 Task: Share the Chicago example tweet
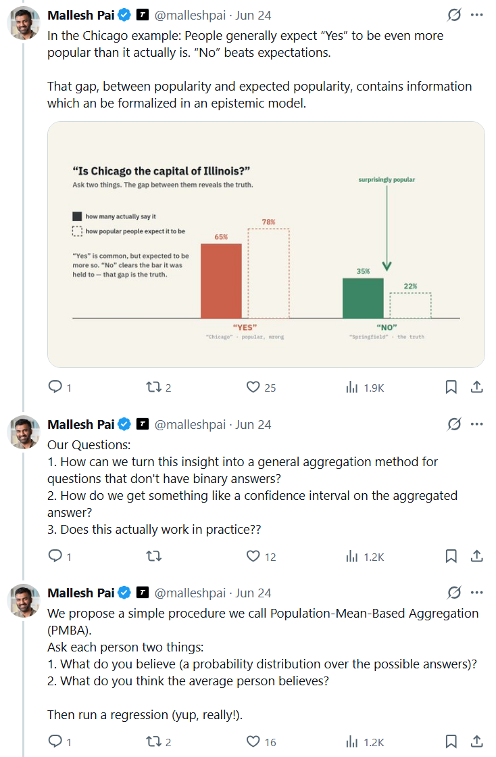coord(476,387)
